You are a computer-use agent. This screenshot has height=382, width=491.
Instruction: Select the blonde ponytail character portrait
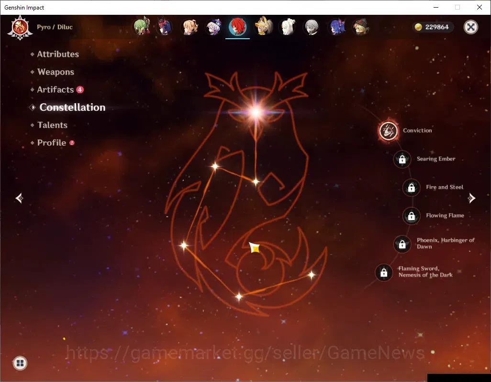pyautogui.click(x=190, y=27)
